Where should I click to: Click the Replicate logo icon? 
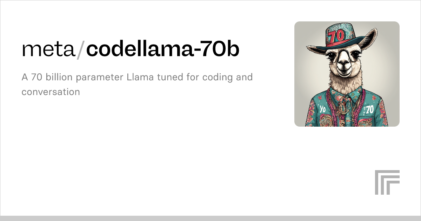pos(387,182)
